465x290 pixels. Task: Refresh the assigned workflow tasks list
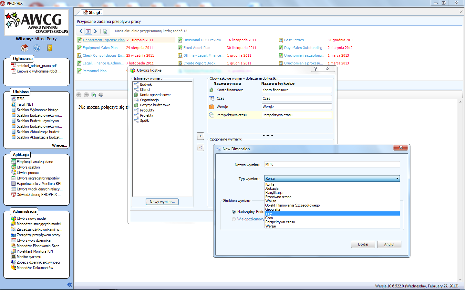tap(105, 31)
